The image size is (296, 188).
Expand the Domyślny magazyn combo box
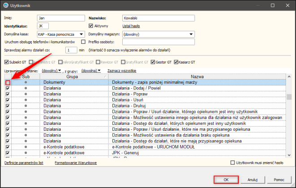coord(191,34)
